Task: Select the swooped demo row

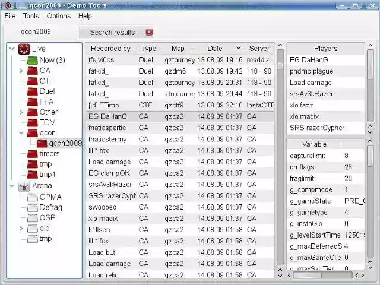Action: [x=180, y=207]
